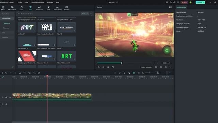Image resolution: width=218 pixels, height=123 pixels.
Task: Click the shield marker icon in the timeline toolbar
Action: (120, 73)
